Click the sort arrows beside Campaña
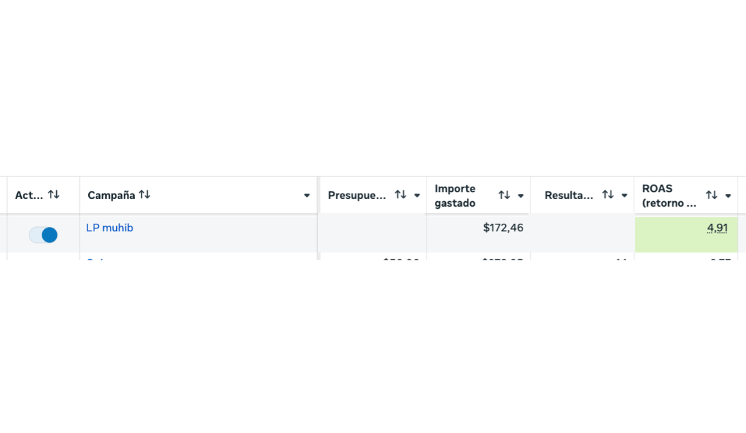 click(144, 195)
